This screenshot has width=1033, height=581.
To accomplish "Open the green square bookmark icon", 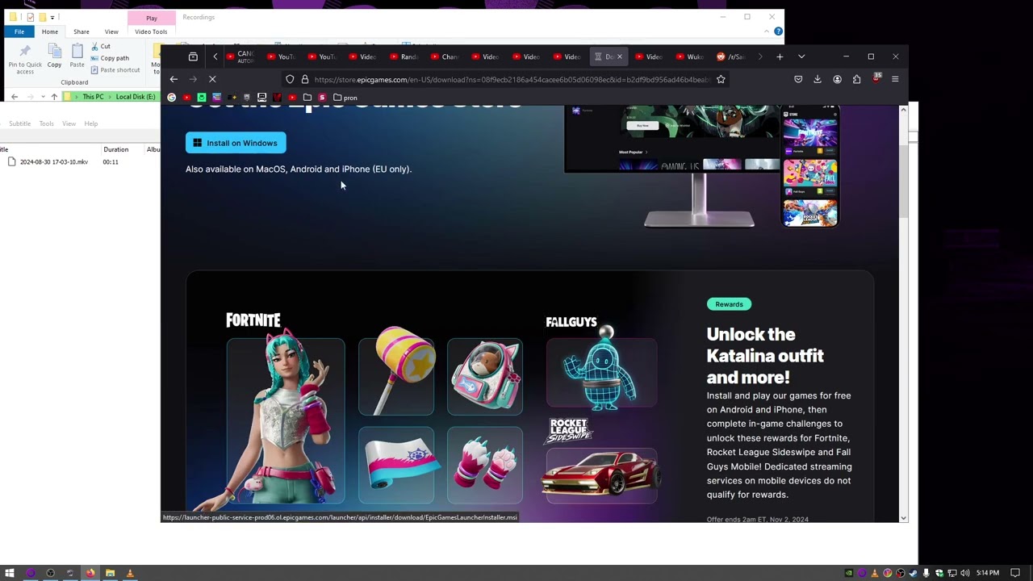I will pos(202,98).
